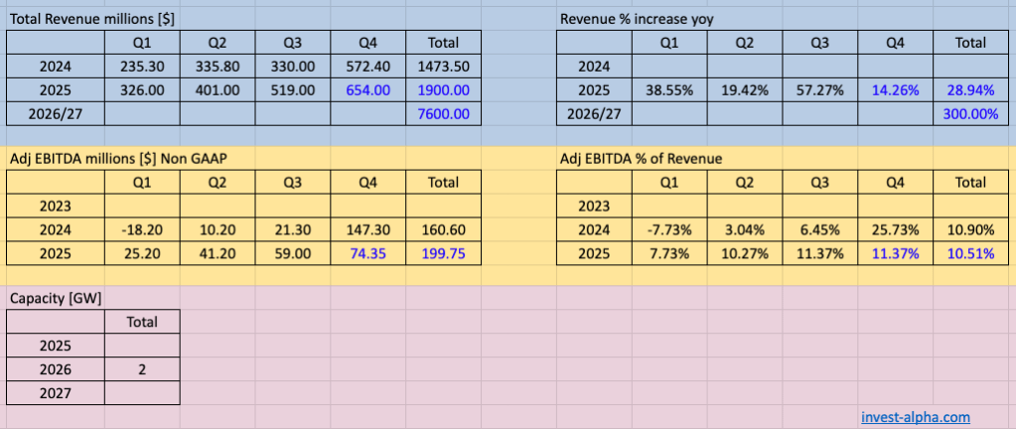Click the 28.94% total revenue growth cell
1016x429 pixels.
(970, 89)
